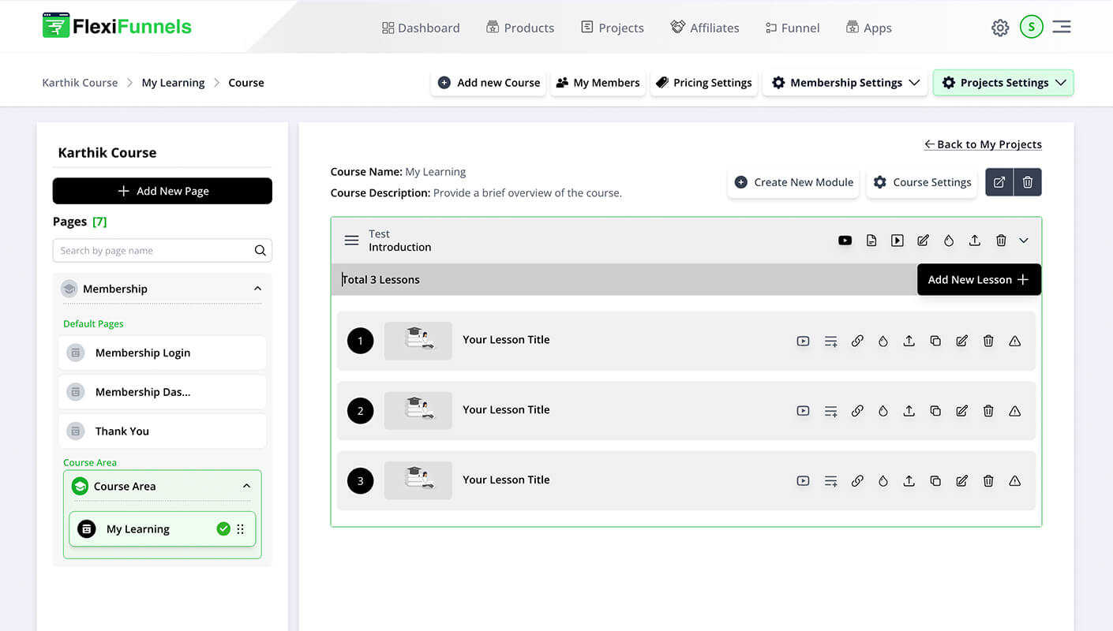Collapse the Course Area section

point(246,487)
